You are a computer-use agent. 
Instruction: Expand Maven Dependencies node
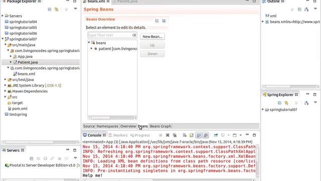(6, 91)
